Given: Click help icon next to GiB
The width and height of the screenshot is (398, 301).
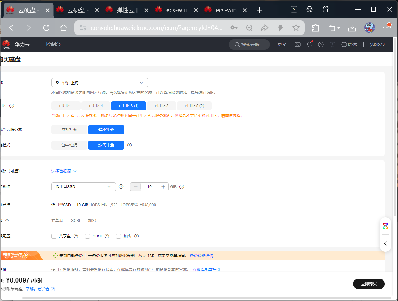Looking at the screenshot, I should (182, 186).
